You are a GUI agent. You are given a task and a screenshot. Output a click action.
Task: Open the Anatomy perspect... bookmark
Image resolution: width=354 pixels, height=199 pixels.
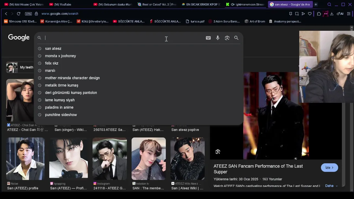285,21
